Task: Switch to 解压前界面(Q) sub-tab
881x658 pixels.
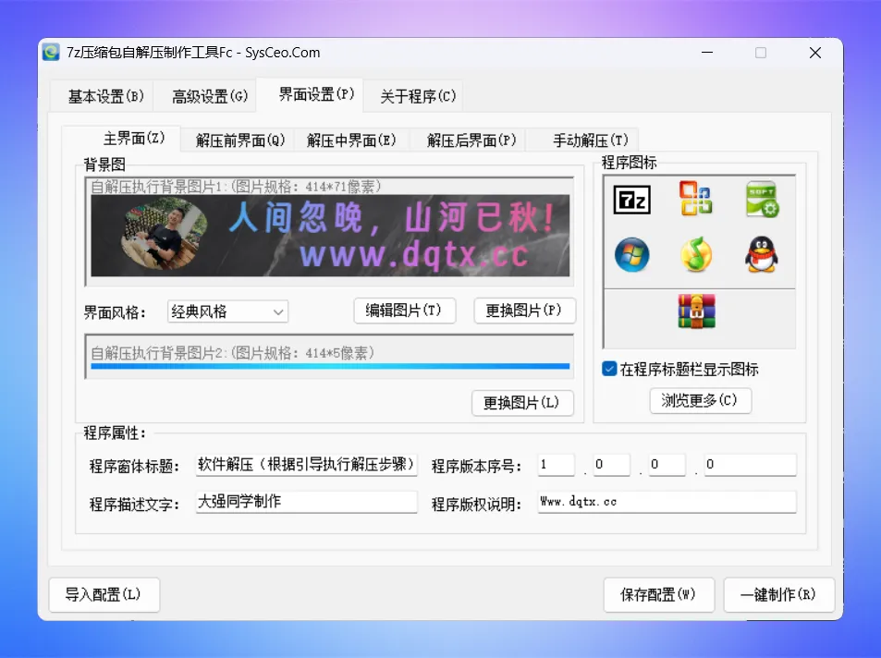Action: (240, 140)
